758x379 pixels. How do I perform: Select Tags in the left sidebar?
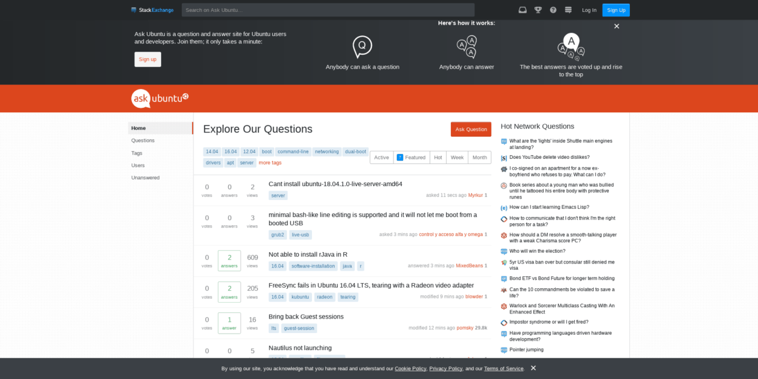pos(136,153)
